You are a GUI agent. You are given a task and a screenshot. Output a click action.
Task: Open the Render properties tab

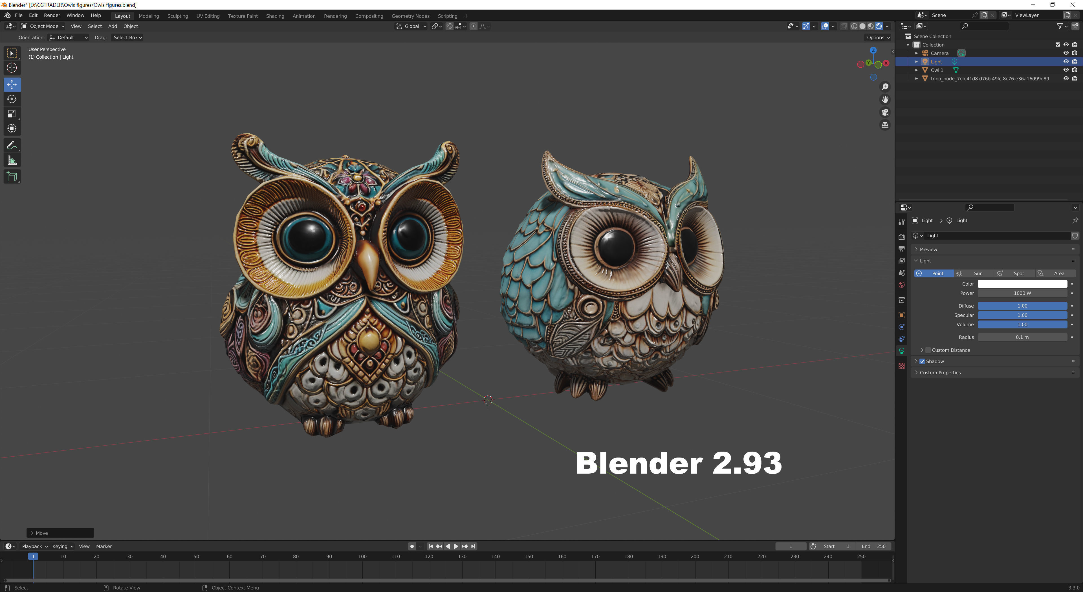pyautogui.click(x=901, y=237)
